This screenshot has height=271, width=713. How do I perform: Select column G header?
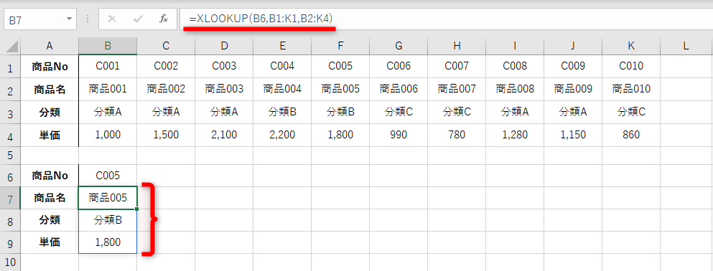click(x=399, y=46)
